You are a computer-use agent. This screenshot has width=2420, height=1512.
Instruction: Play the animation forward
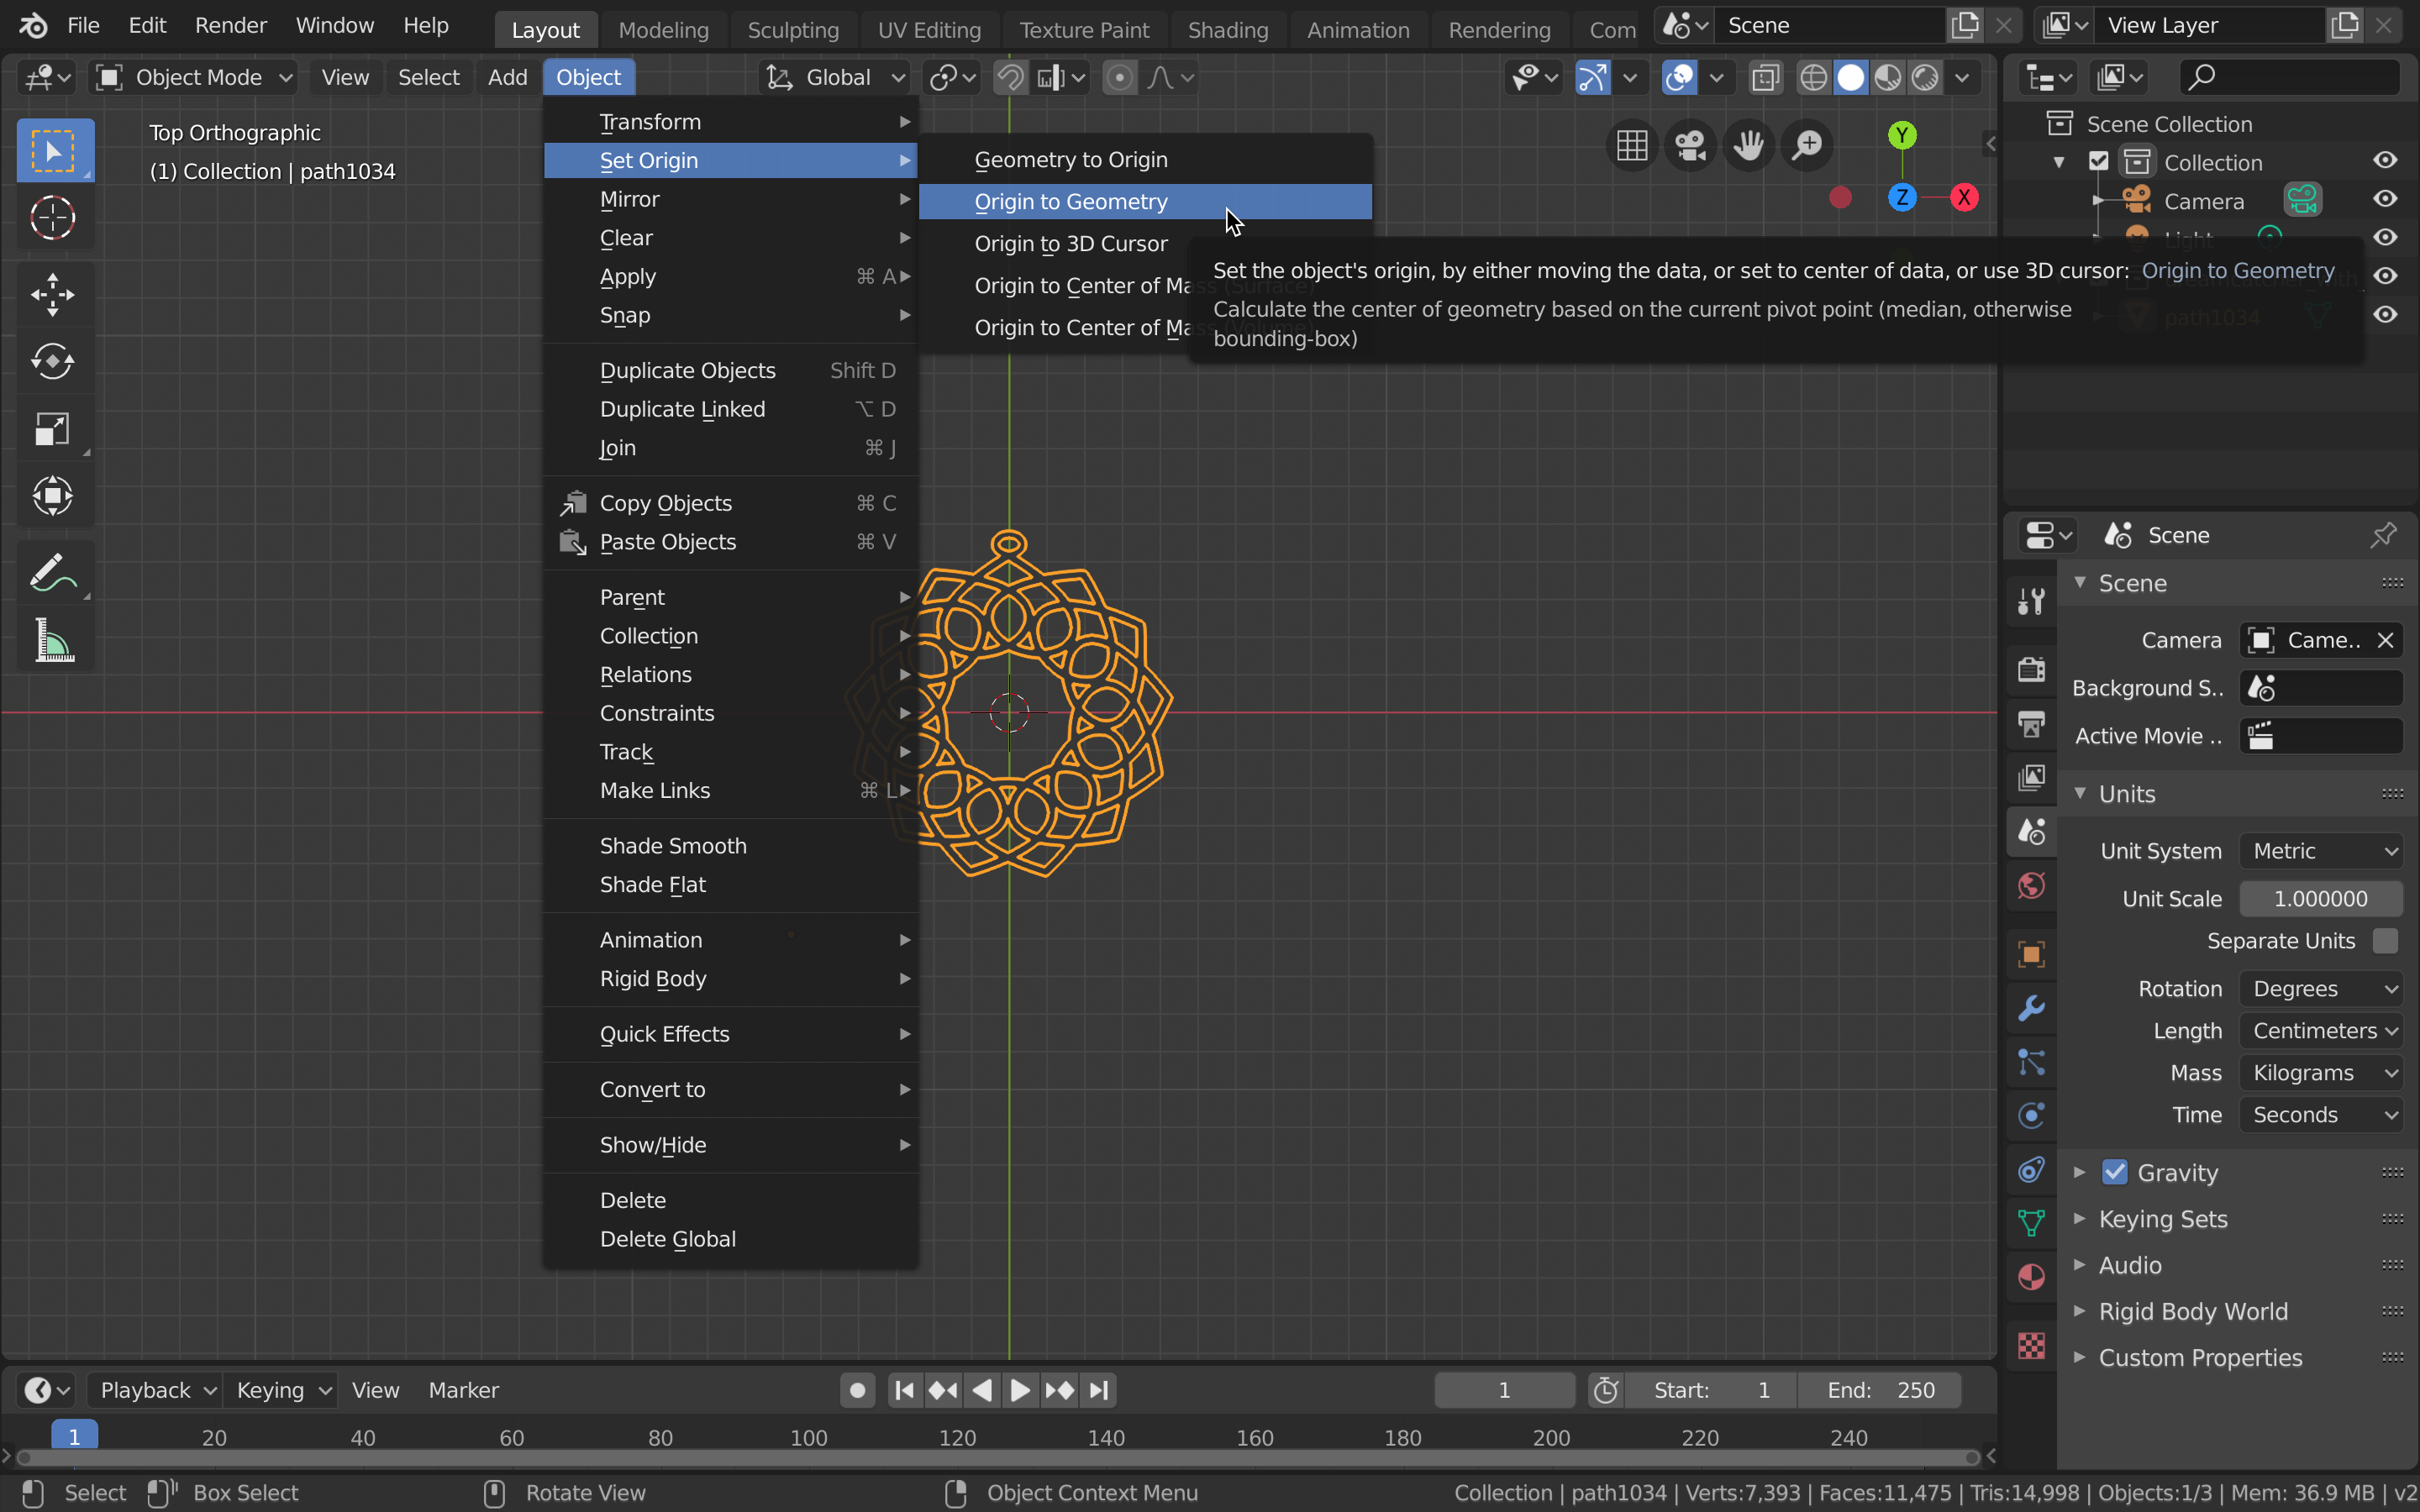[1020, 1390]
